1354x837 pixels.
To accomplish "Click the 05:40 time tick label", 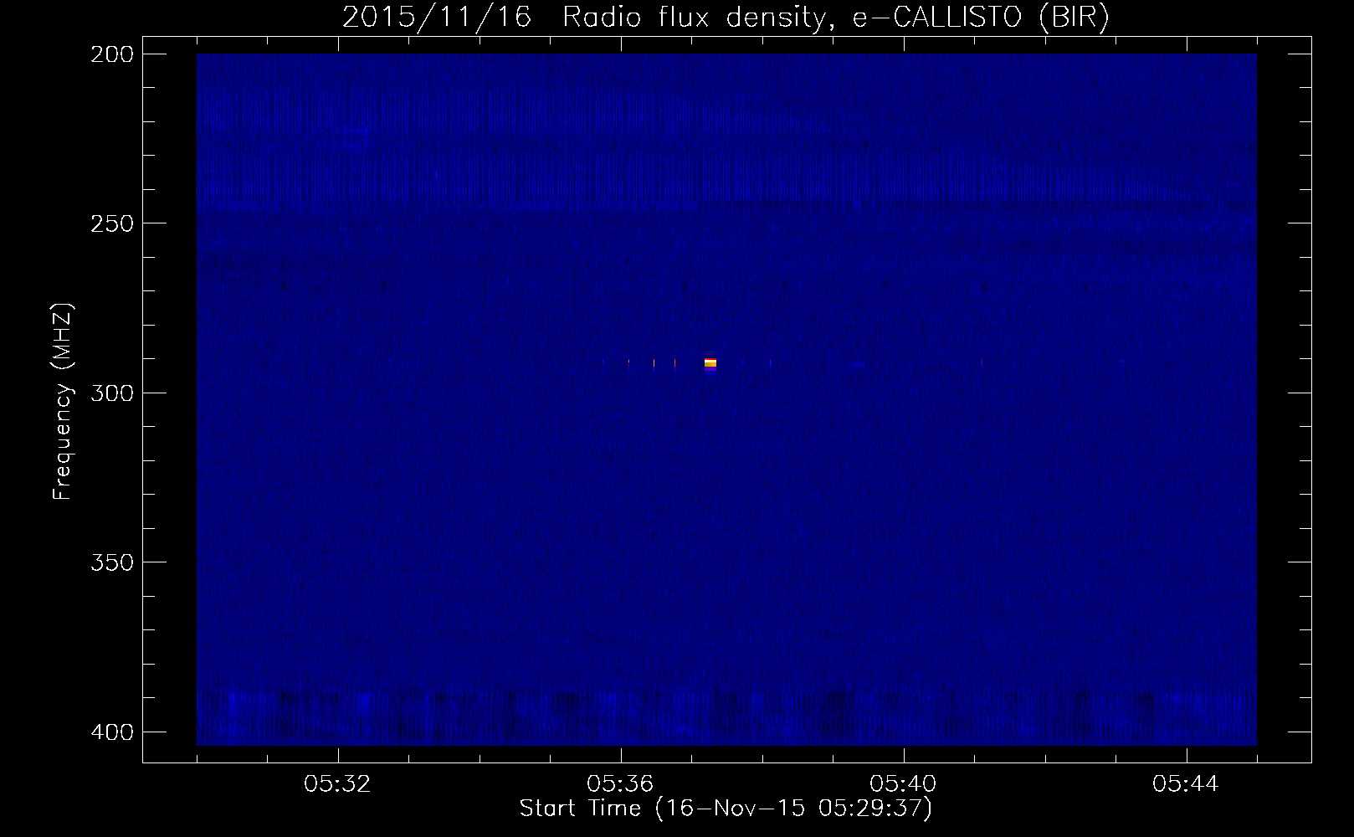I will click(x=904, y=784).
